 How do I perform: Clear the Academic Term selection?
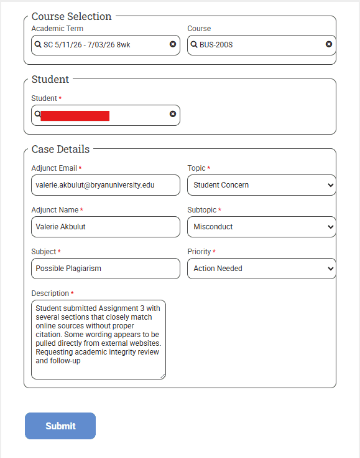[173, 44]
